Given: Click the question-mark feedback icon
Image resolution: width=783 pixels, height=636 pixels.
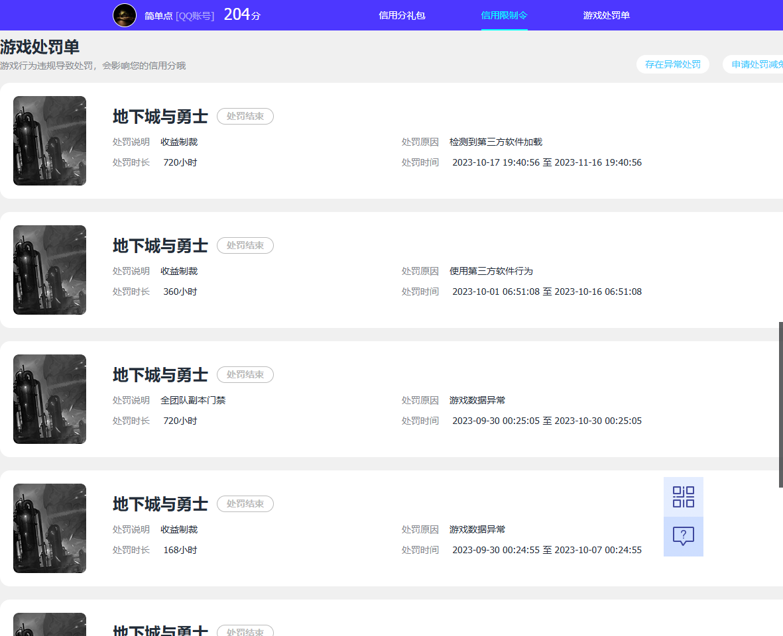Looking at the screenshot, I should coord(683,536).
